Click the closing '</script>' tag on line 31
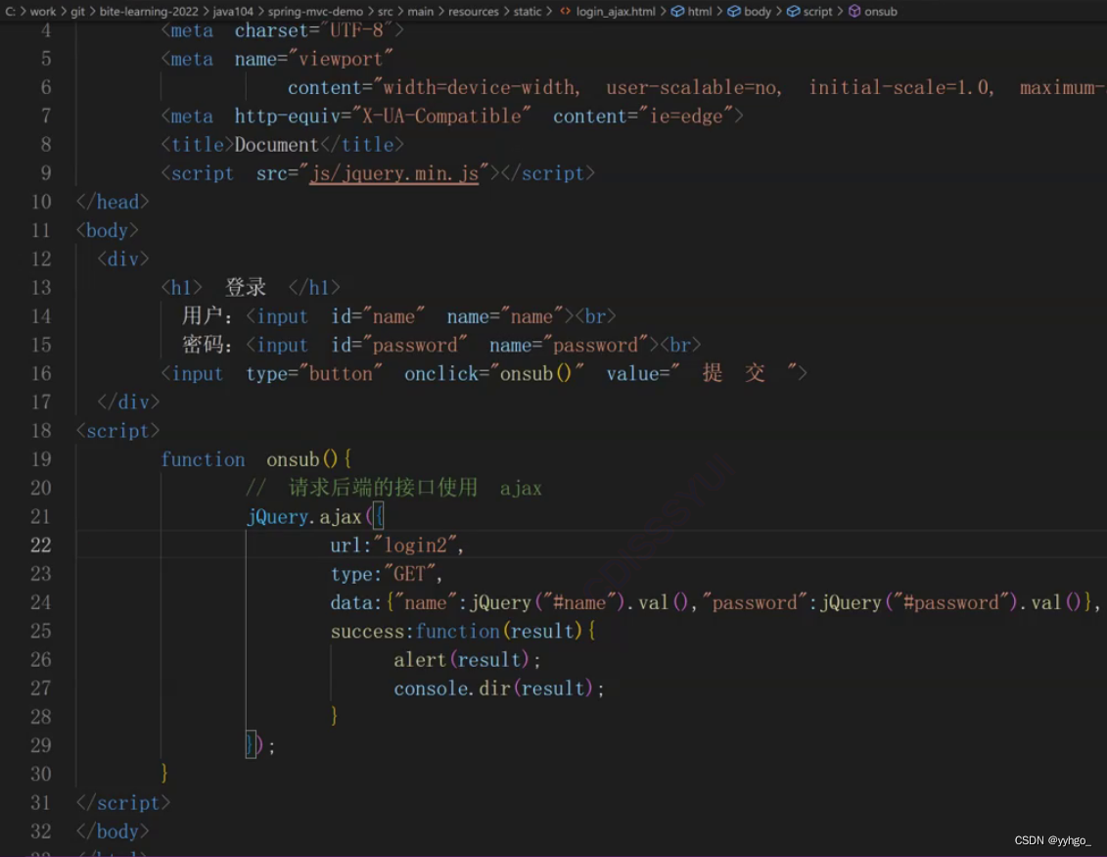This screenshot has width=1107, height=857. 123,802
